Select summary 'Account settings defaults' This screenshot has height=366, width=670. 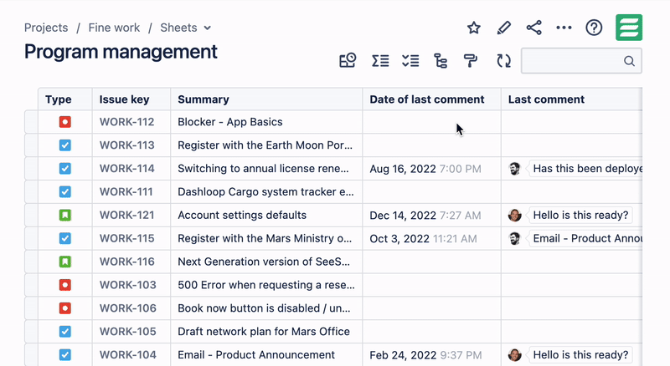pos(242,215)
